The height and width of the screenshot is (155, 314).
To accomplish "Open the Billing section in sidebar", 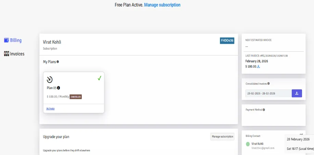I will coord(13,40).
